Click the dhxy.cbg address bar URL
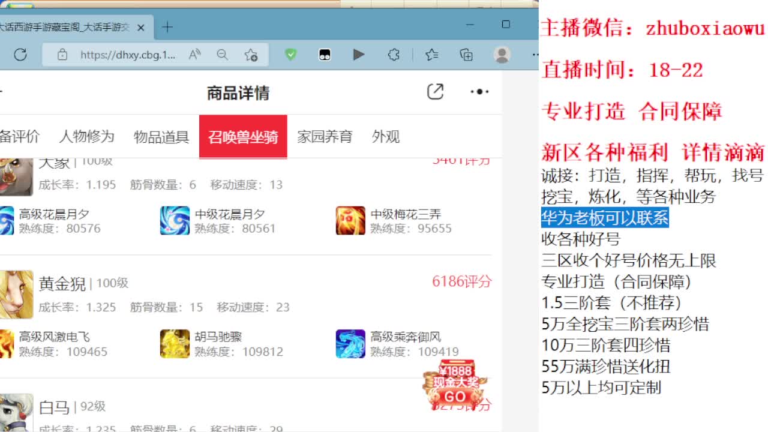768x432 pixels. click(x=128, y=55)
